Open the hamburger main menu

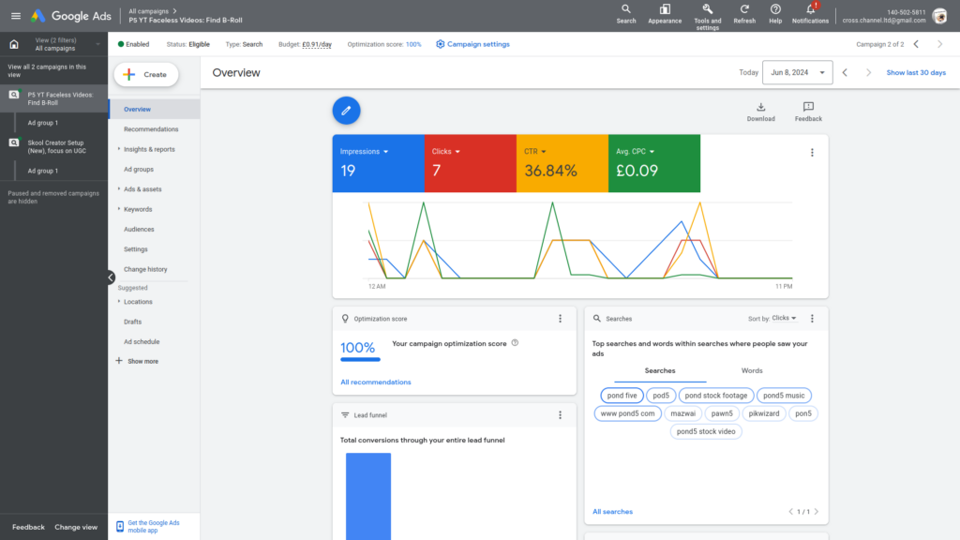(x=15, y=16)
